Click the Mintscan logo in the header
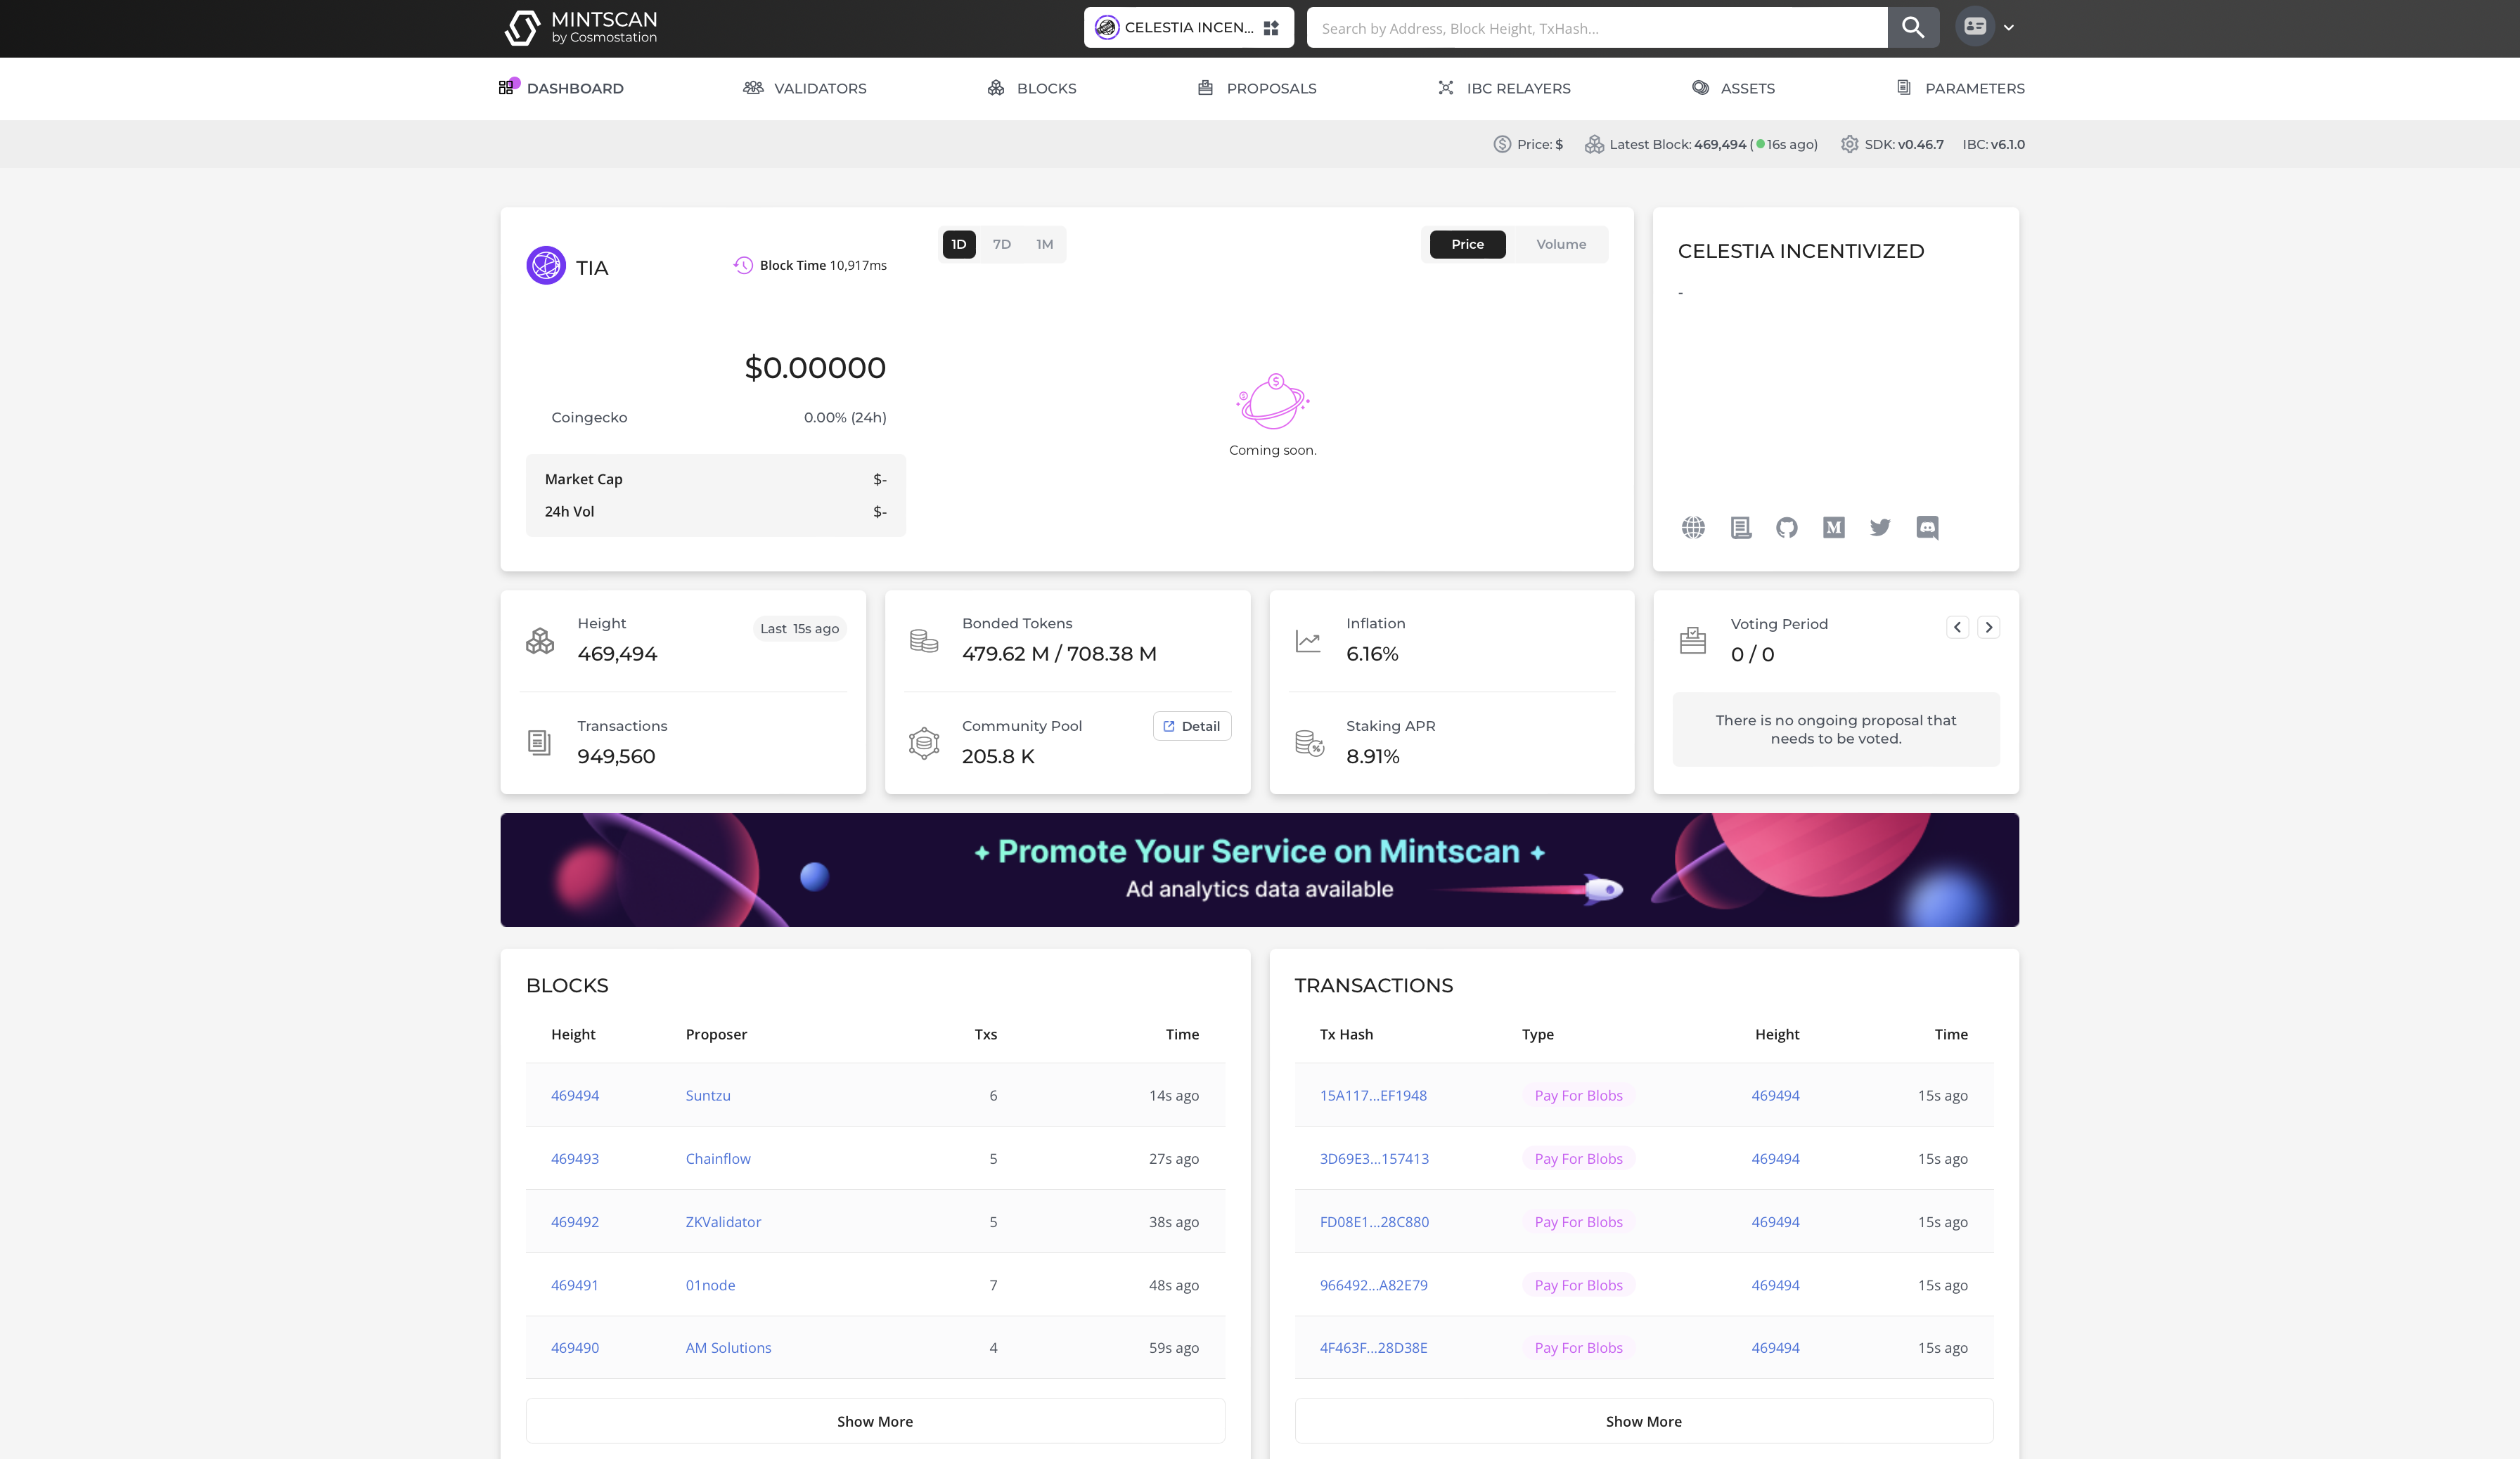Image resolution: width=2520 pixels, height=1459 pixels. pyautogui.click(x=580, y=27)
